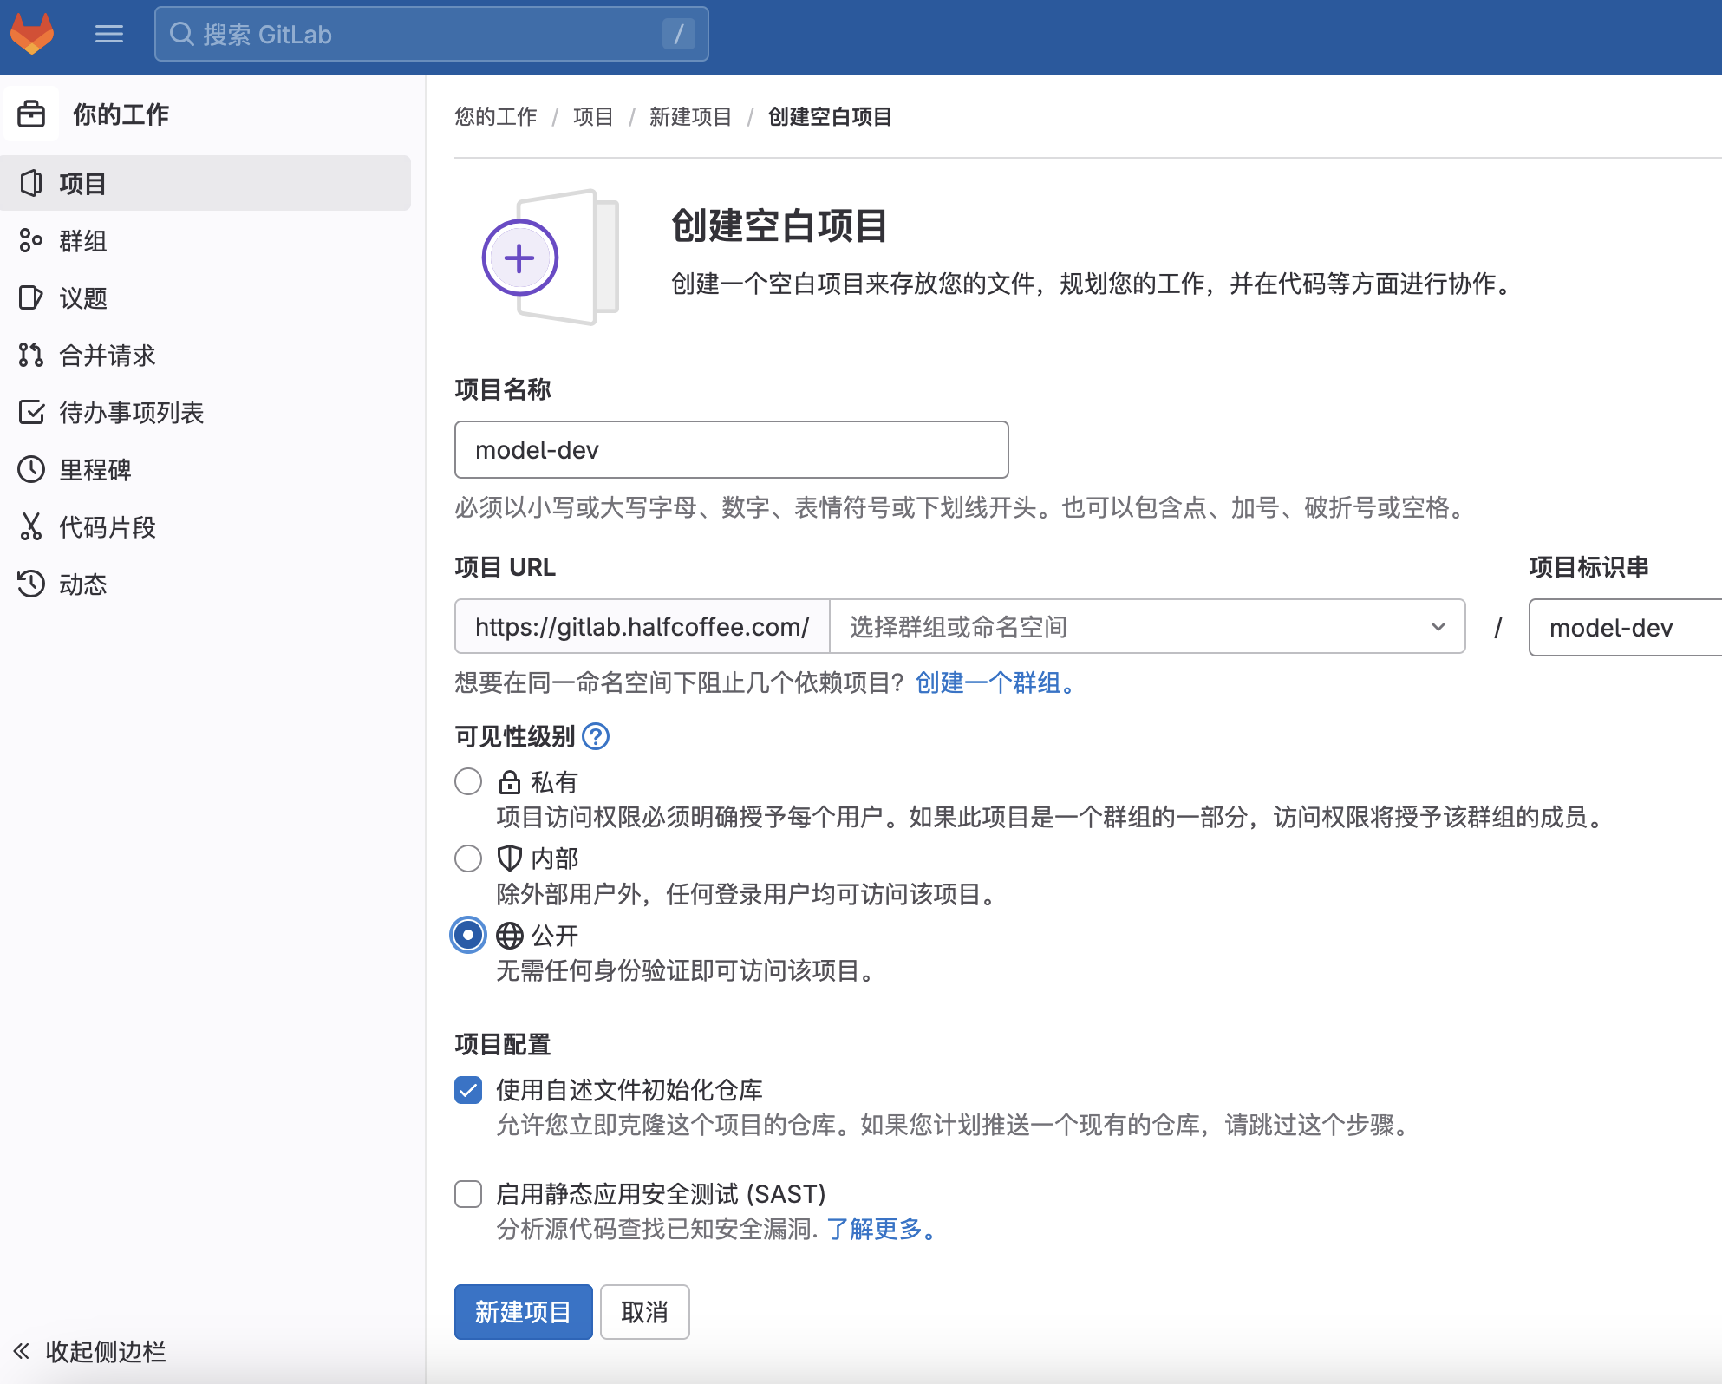Open Groups (群组) from the sidebar

82,241
